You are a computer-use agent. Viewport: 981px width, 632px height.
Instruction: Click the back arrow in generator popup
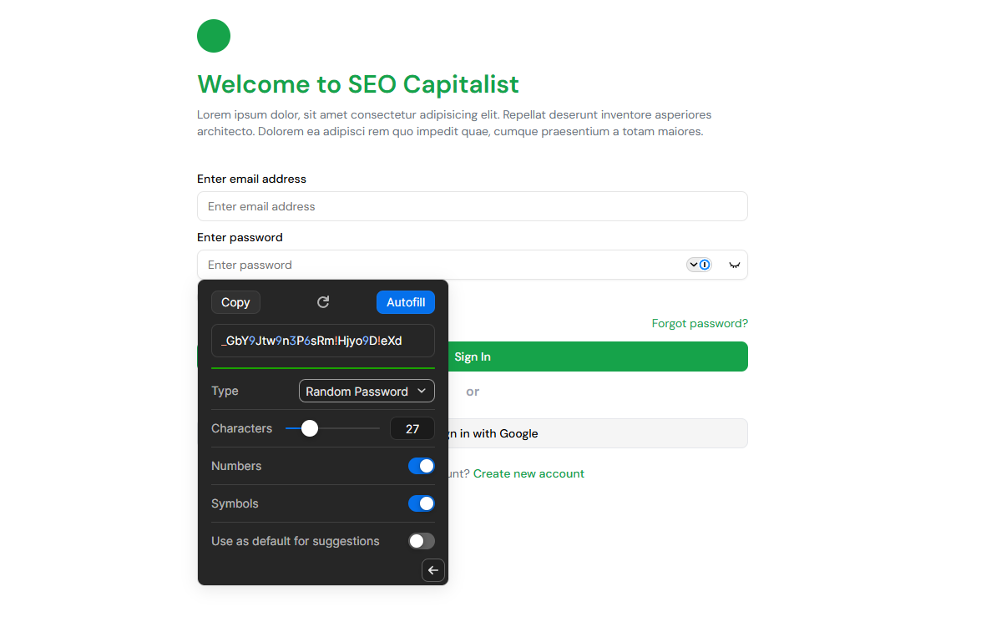[432, 570]
